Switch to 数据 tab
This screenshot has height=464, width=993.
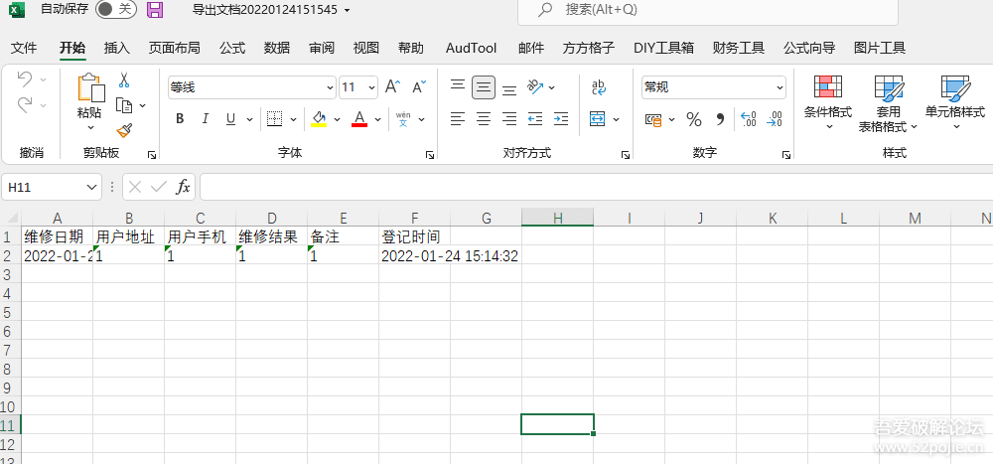tap(277, 48)
